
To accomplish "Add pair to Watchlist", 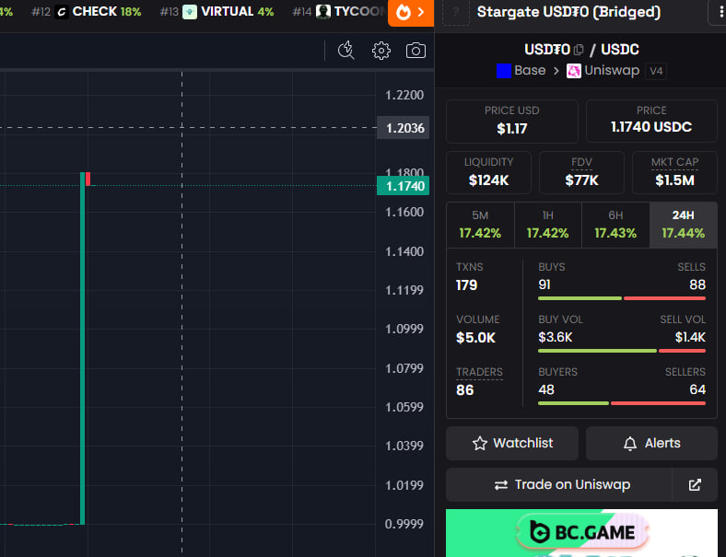I will pos(512,443).
